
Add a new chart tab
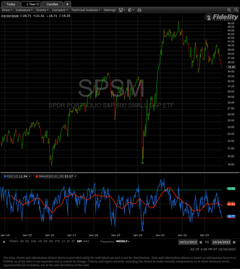pos(67,4)
